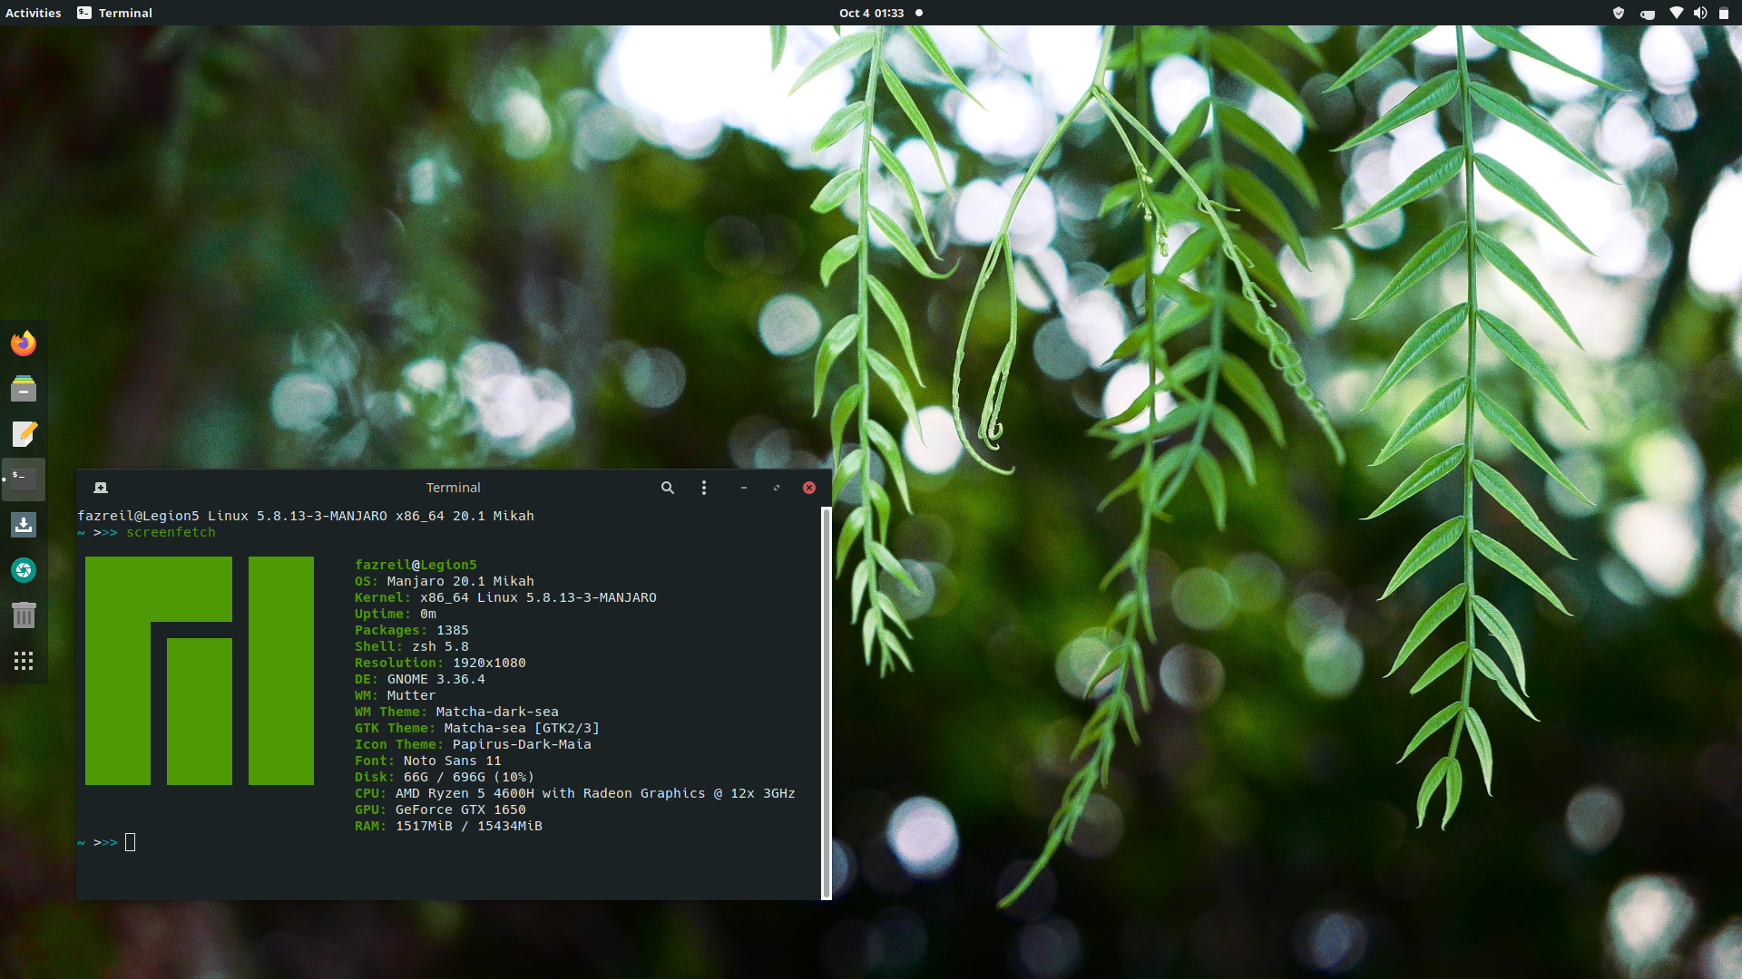Show all applications grid
This screenshot has width=1742, height=979.
click(x=24, y=661)
